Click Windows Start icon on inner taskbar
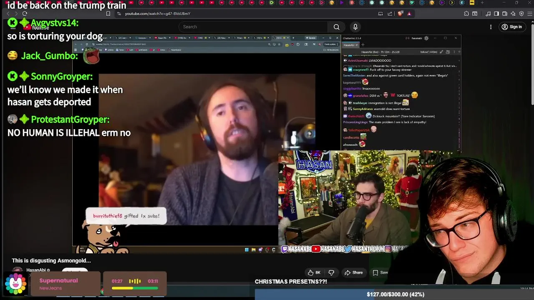Image resolution: width=534 pixels, height=300 pixels. (x=247, y=250)
